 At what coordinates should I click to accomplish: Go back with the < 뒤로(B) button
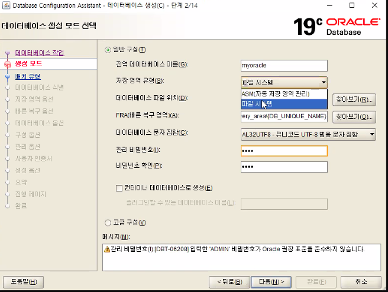coord(229,282)
